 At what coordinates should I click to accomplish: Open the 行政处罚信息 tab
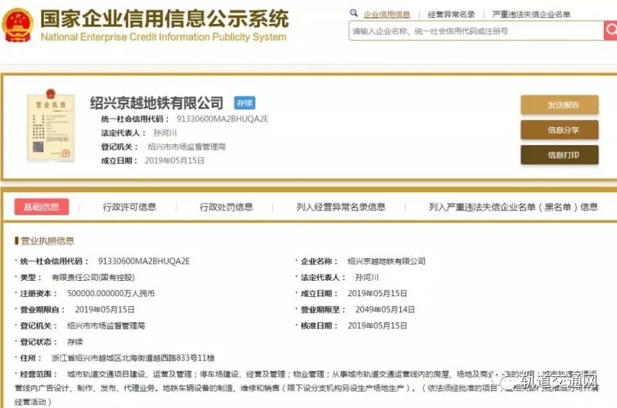point(226,207)
